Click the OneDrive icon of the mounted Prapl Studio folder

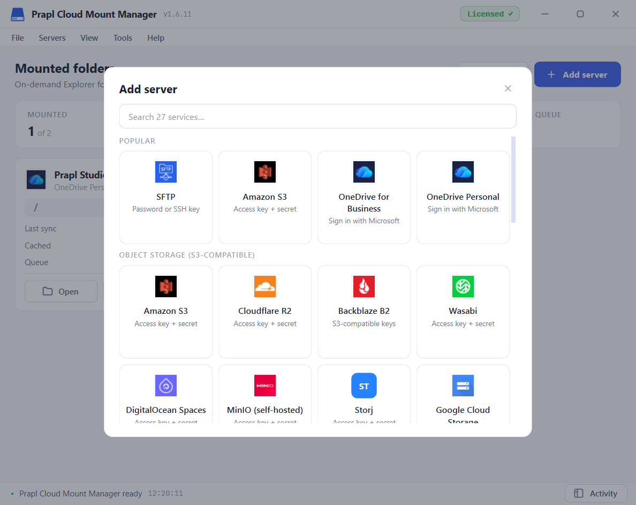click(x=36, y=180)
